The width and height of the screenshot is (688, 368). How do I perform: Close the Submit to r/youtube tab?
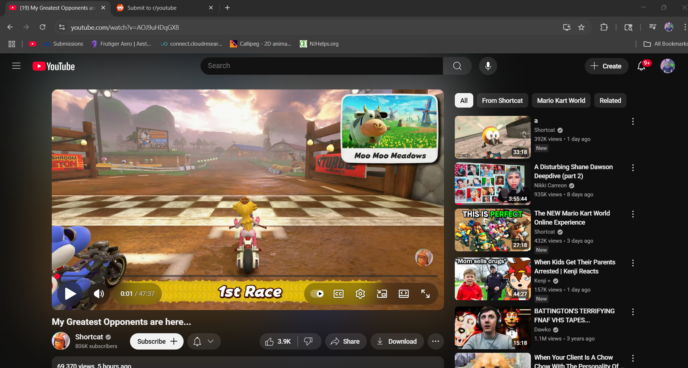(211, 8)
